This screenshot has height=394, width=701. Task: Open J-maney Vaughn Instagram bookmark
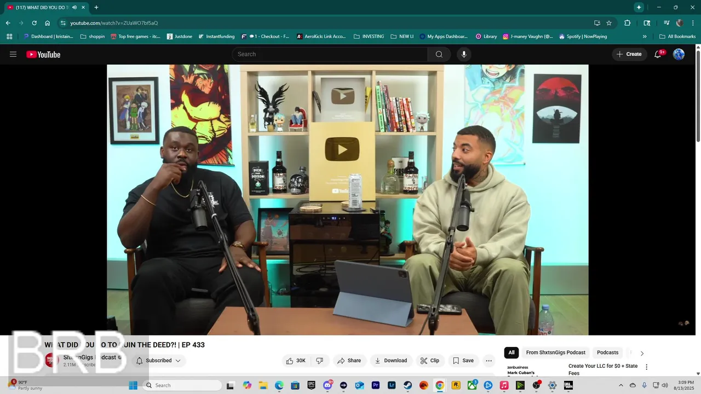[528, 37]
